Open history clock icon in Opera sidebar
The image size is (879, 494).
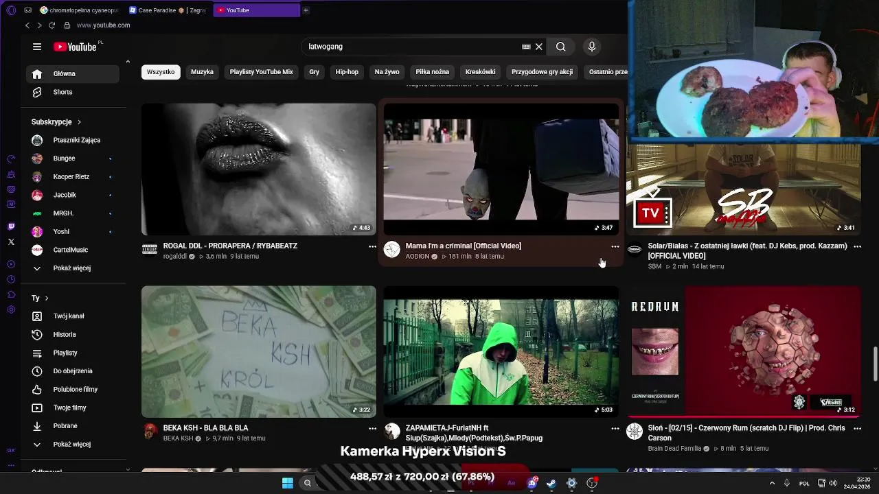pos(11,279)
